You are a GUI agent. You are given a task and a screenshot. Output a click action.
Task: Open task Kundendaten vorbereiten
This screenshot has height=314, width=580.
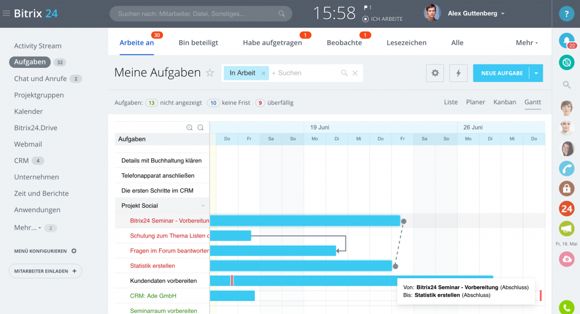(163, 281)
